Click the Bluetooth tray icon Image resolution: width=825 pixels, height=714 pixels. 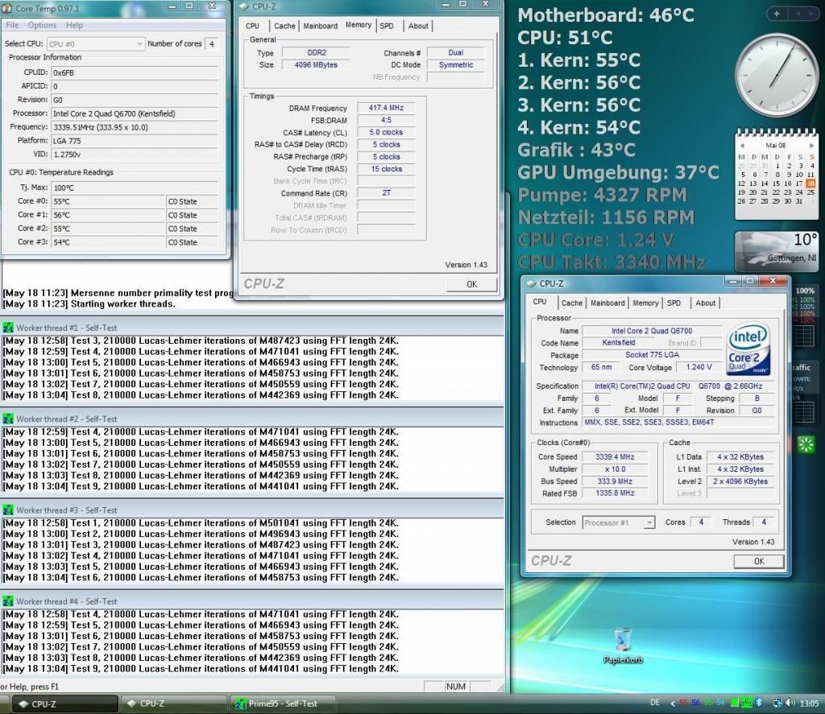point(759,703)
